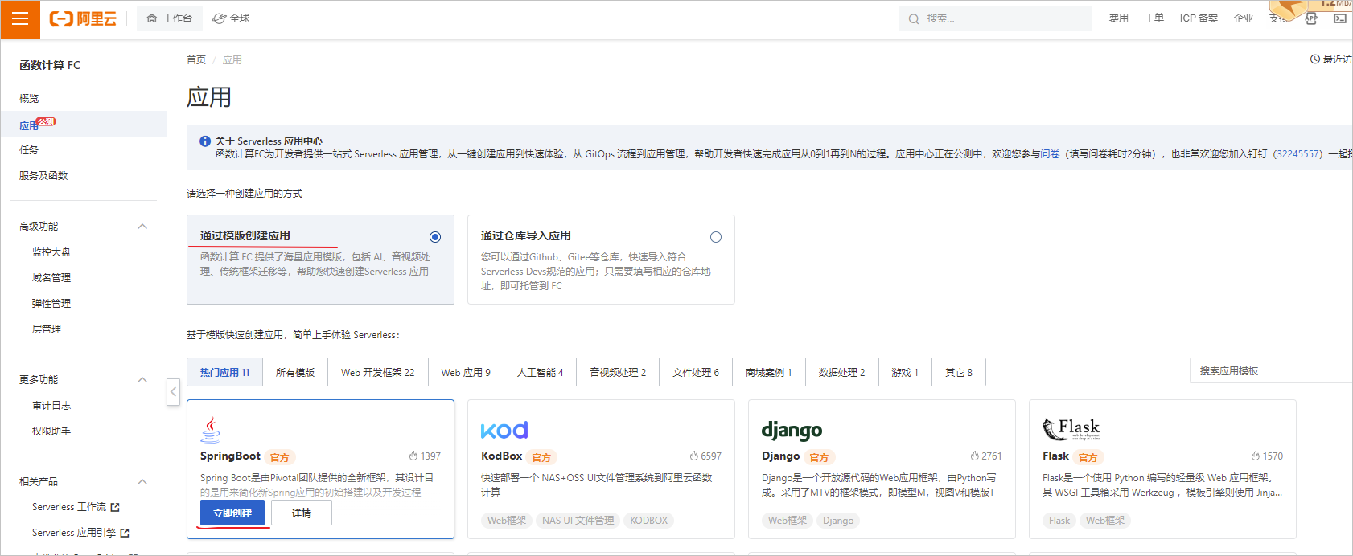The height and width of the screenshot is (556, 1353).
Task: Open 服务及函数 in sidebar
Action: click(43, 175)
